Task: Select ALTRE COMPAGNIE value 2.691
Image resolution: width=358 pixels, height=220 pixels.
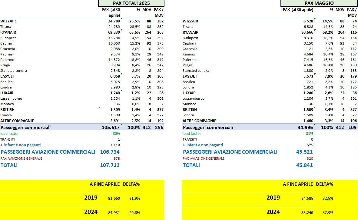Action: click(x=115, y=121)
